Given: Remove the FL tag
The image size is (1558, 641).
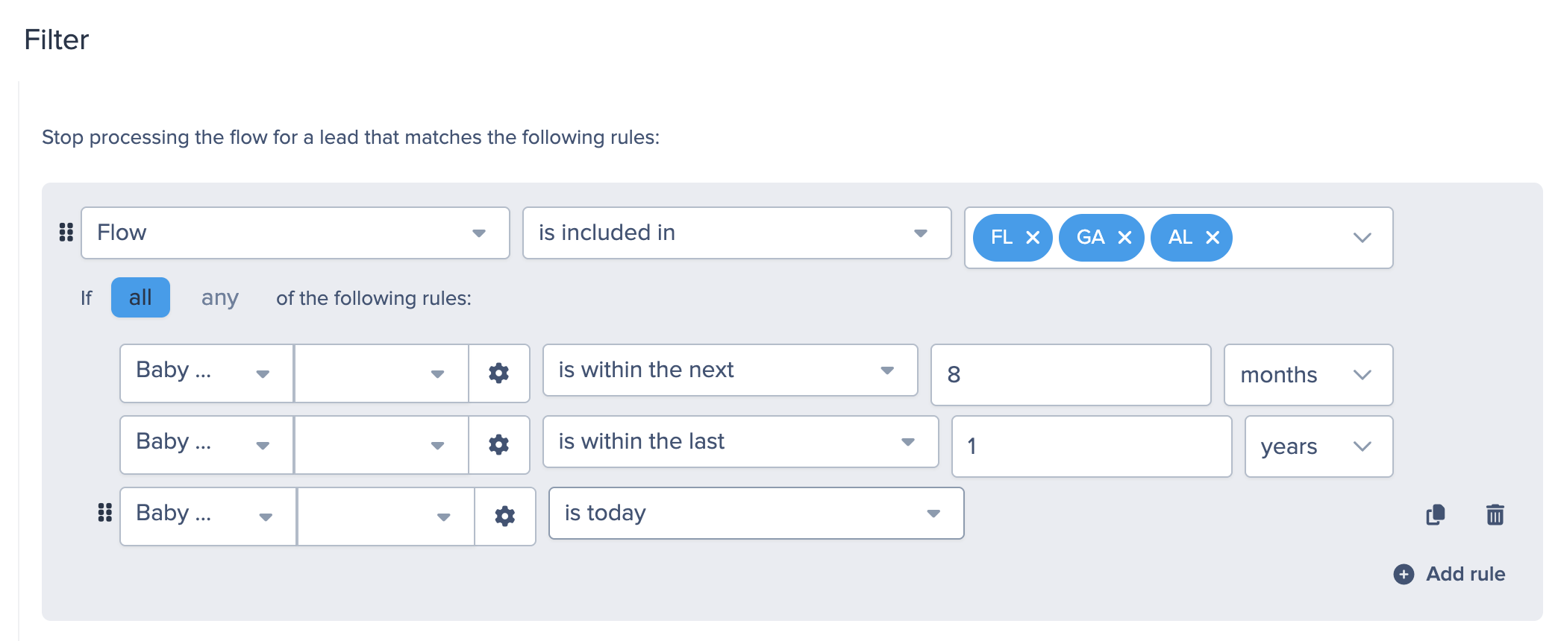Looking at the screenshot, I should [1033, 237].
